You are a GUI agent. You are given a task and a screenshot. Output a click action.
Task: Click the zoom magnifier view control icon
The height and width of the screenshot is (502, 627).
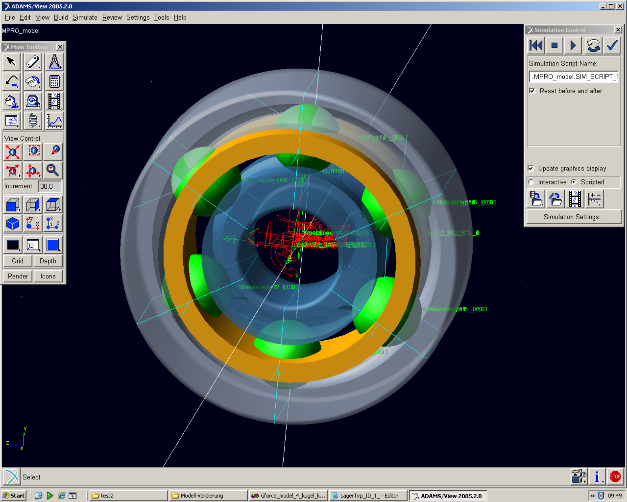(53, 170)
